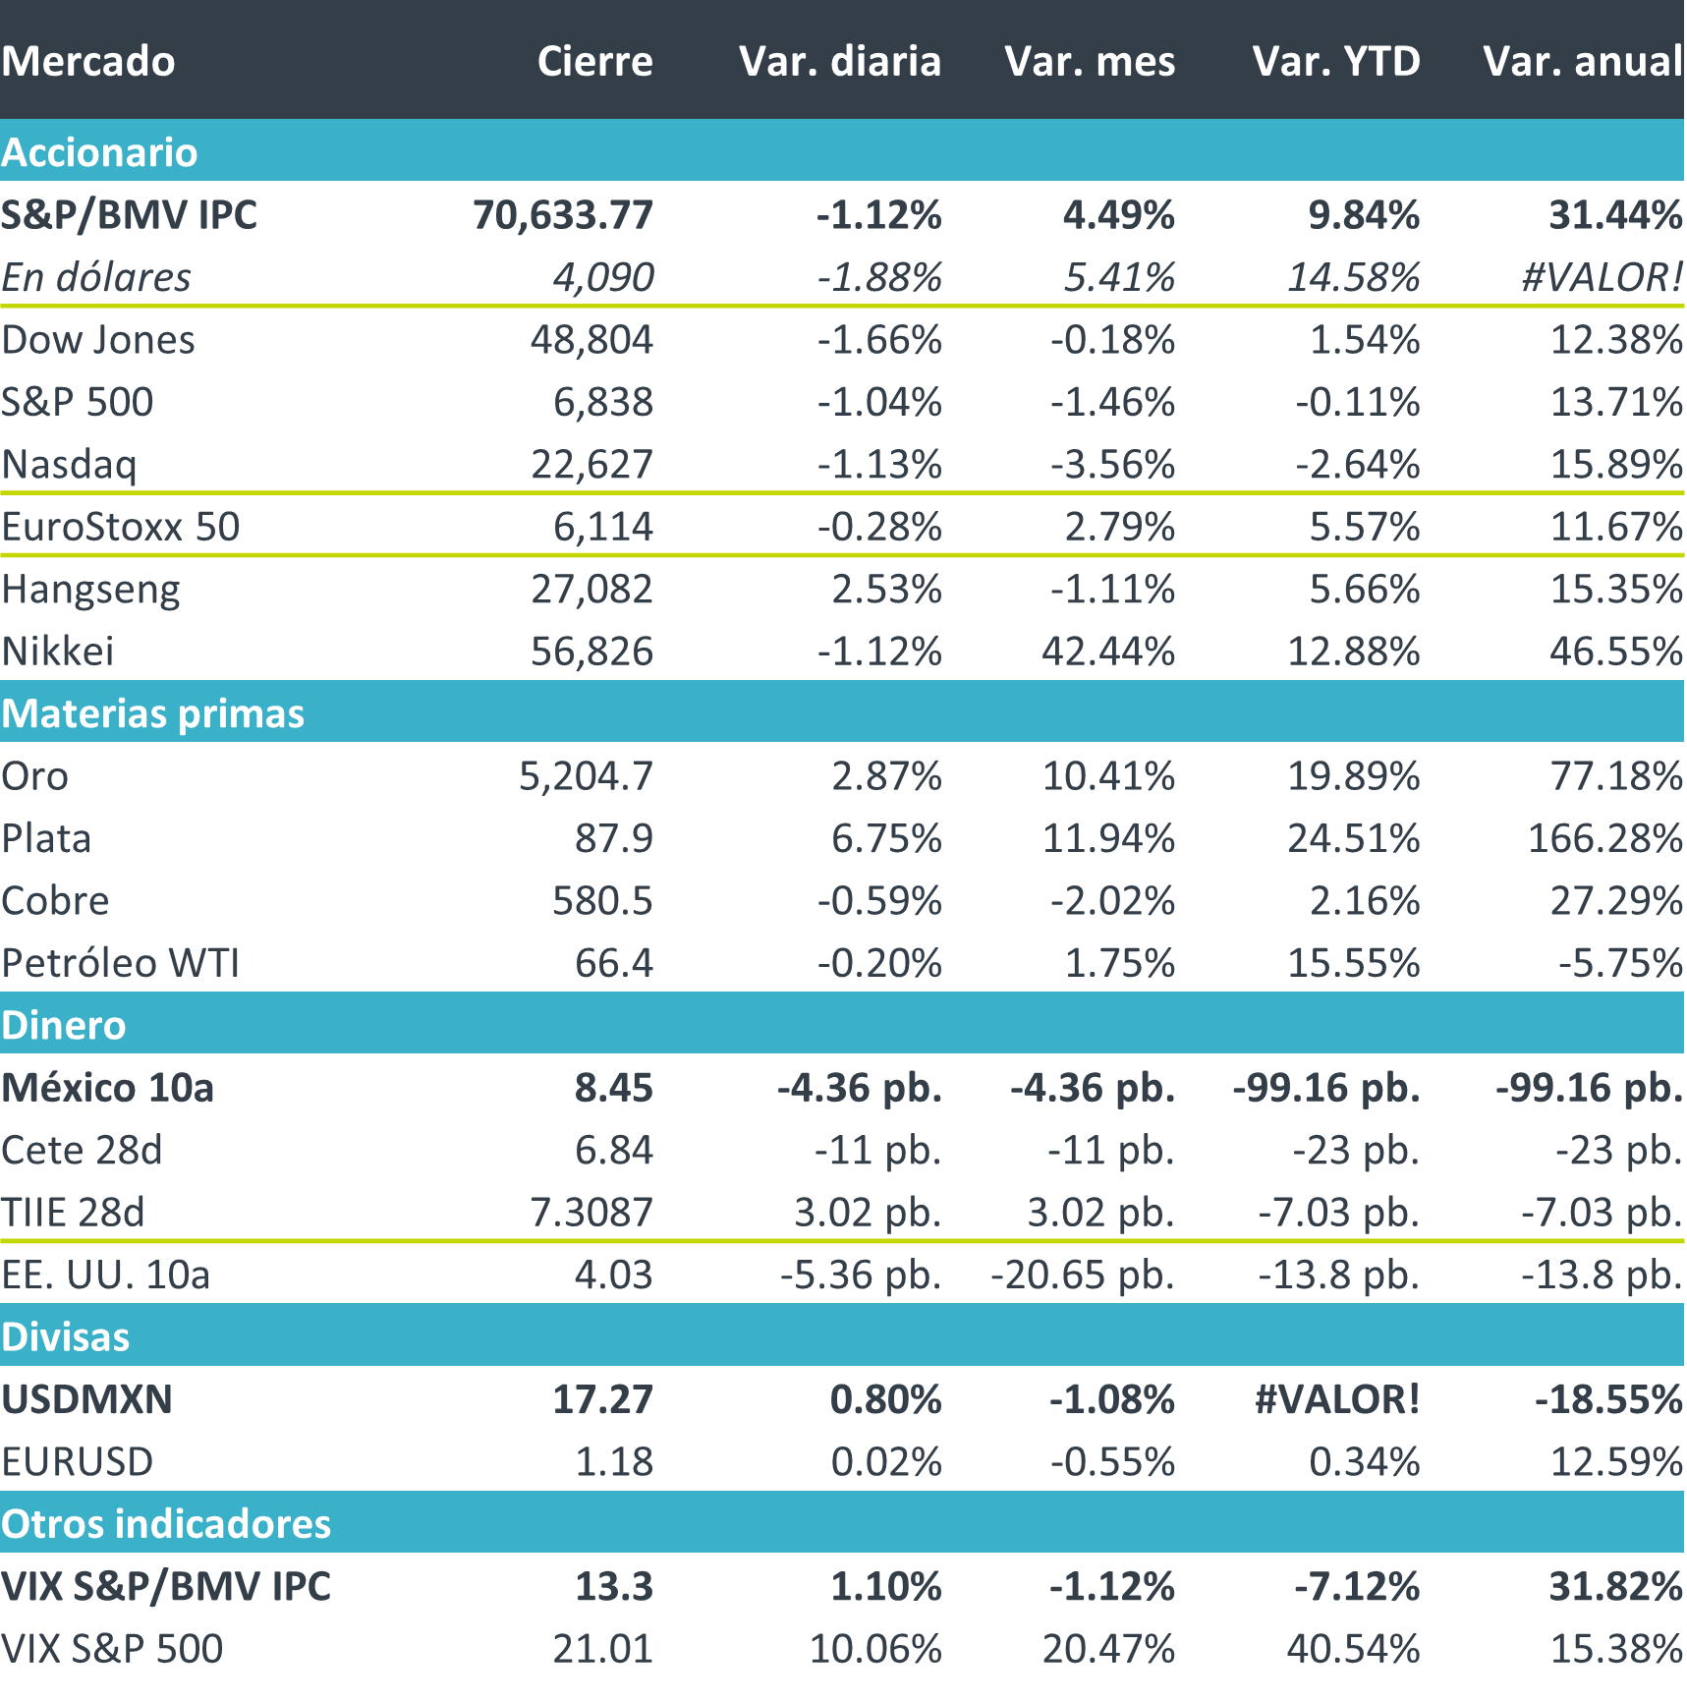Screen dimensions: 1687x1701
Task: Select the #VALOR! error in En dólares row
Action: click(1602, 277)
